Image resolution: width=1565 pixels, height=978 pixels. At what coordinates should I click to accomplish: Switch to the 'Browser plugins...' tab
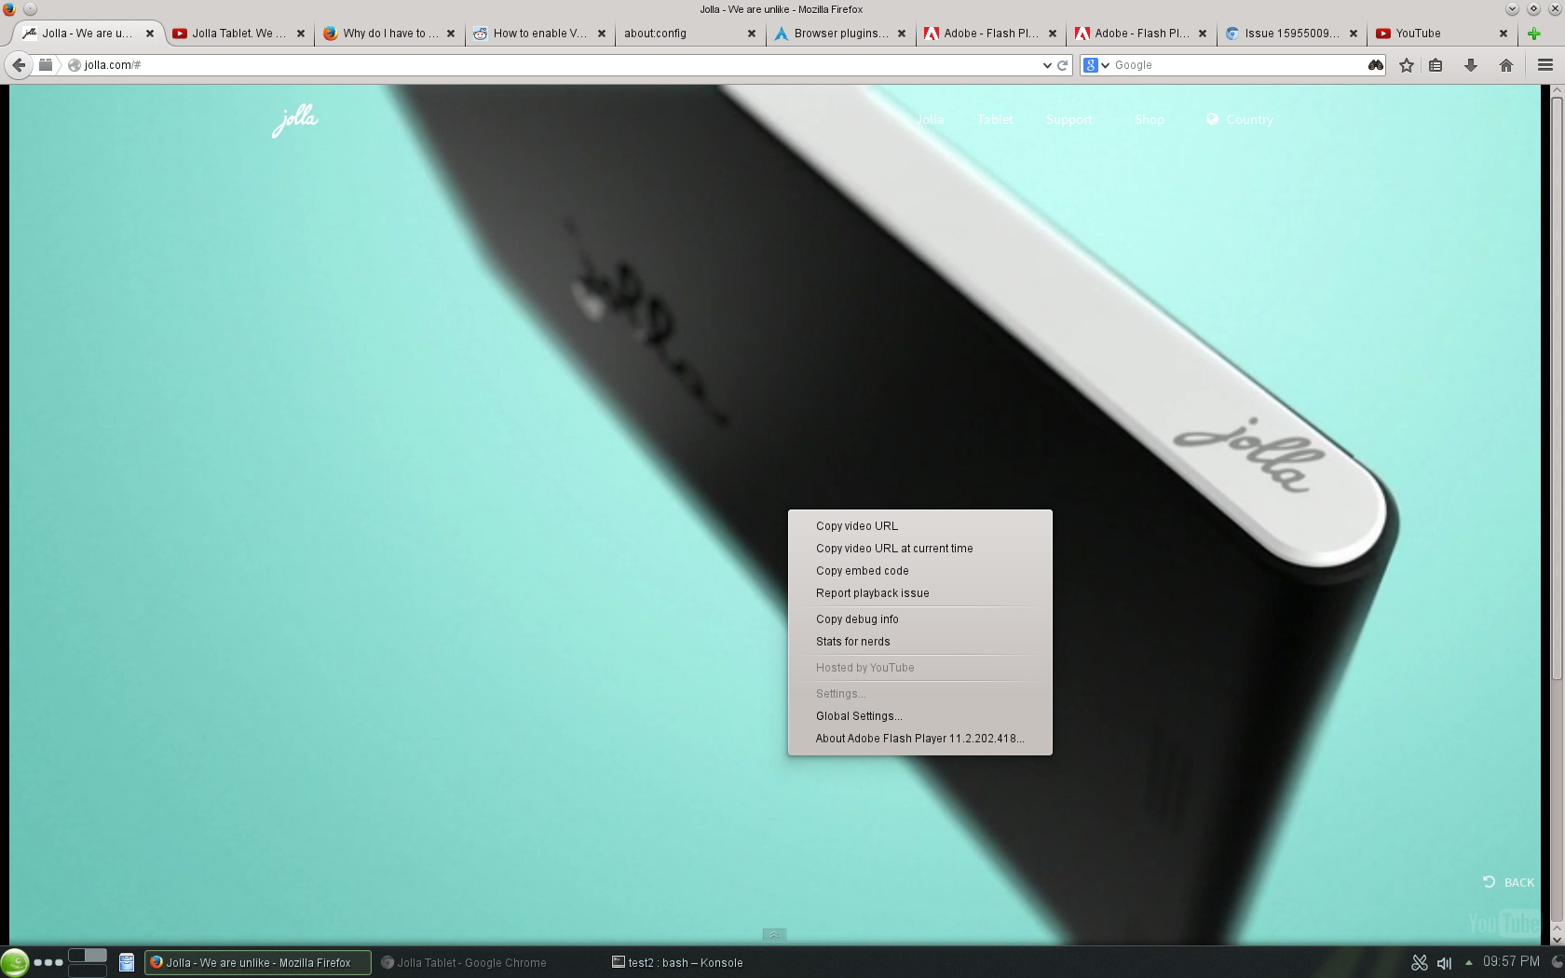point(841,34)
